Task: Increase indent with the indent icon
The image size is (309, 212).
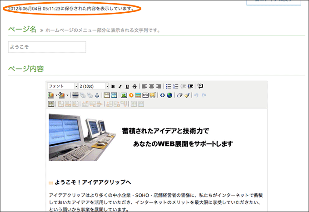Action: tap(190, 86)
